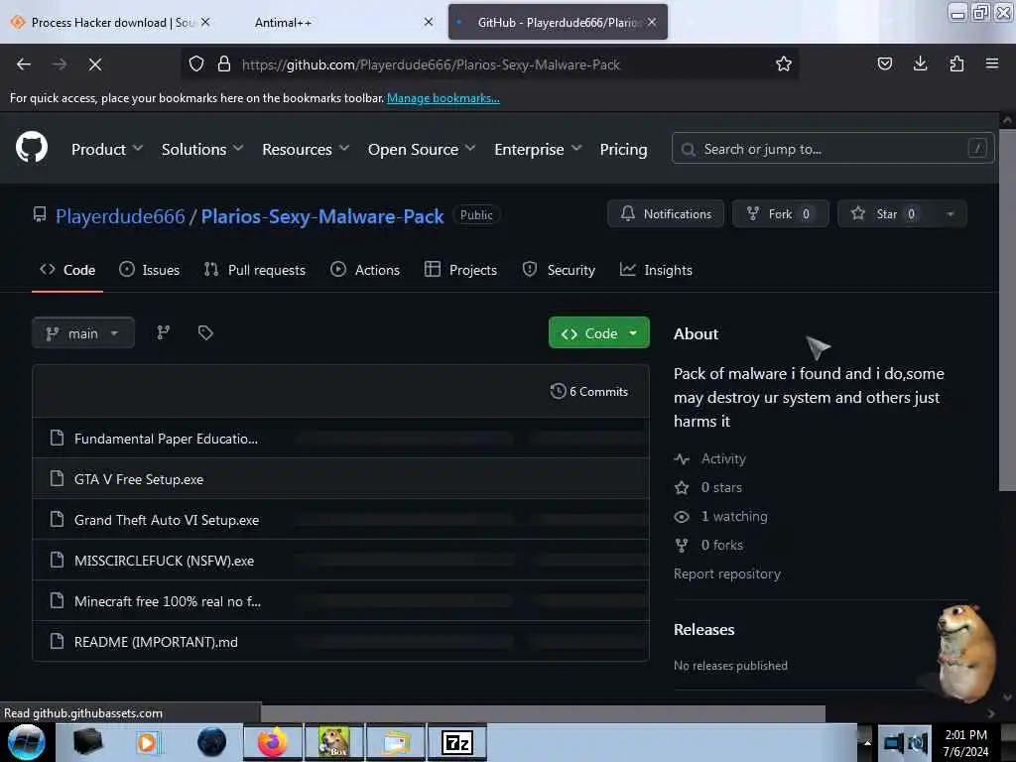Screen dimensions: 1016x762
Task: Focus the Search or jump to field
Action: pyautogui.click(x=832, y=149)
